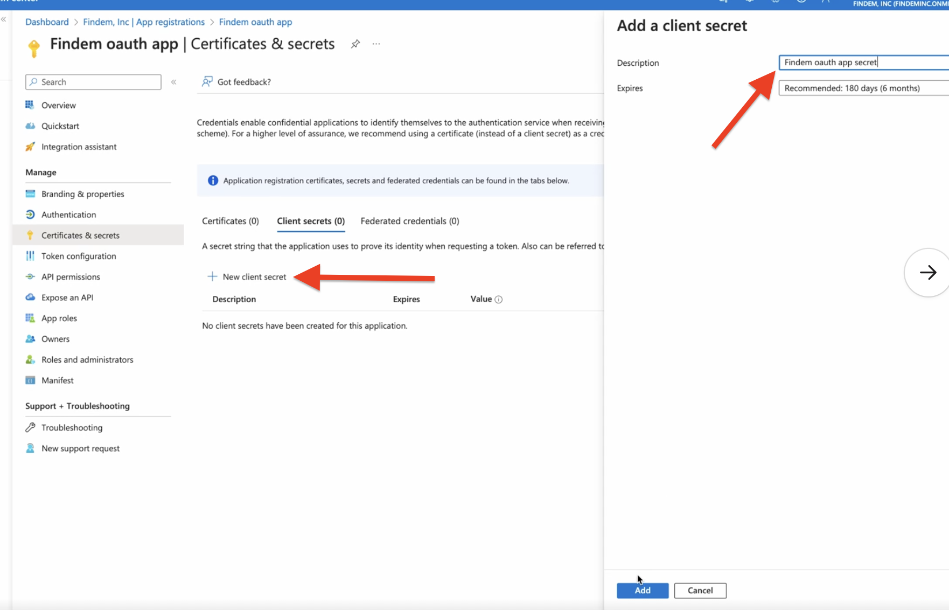Open Overview from the sidebar
The width and height of the screenshot is (949, 610).
pos(59,105)
